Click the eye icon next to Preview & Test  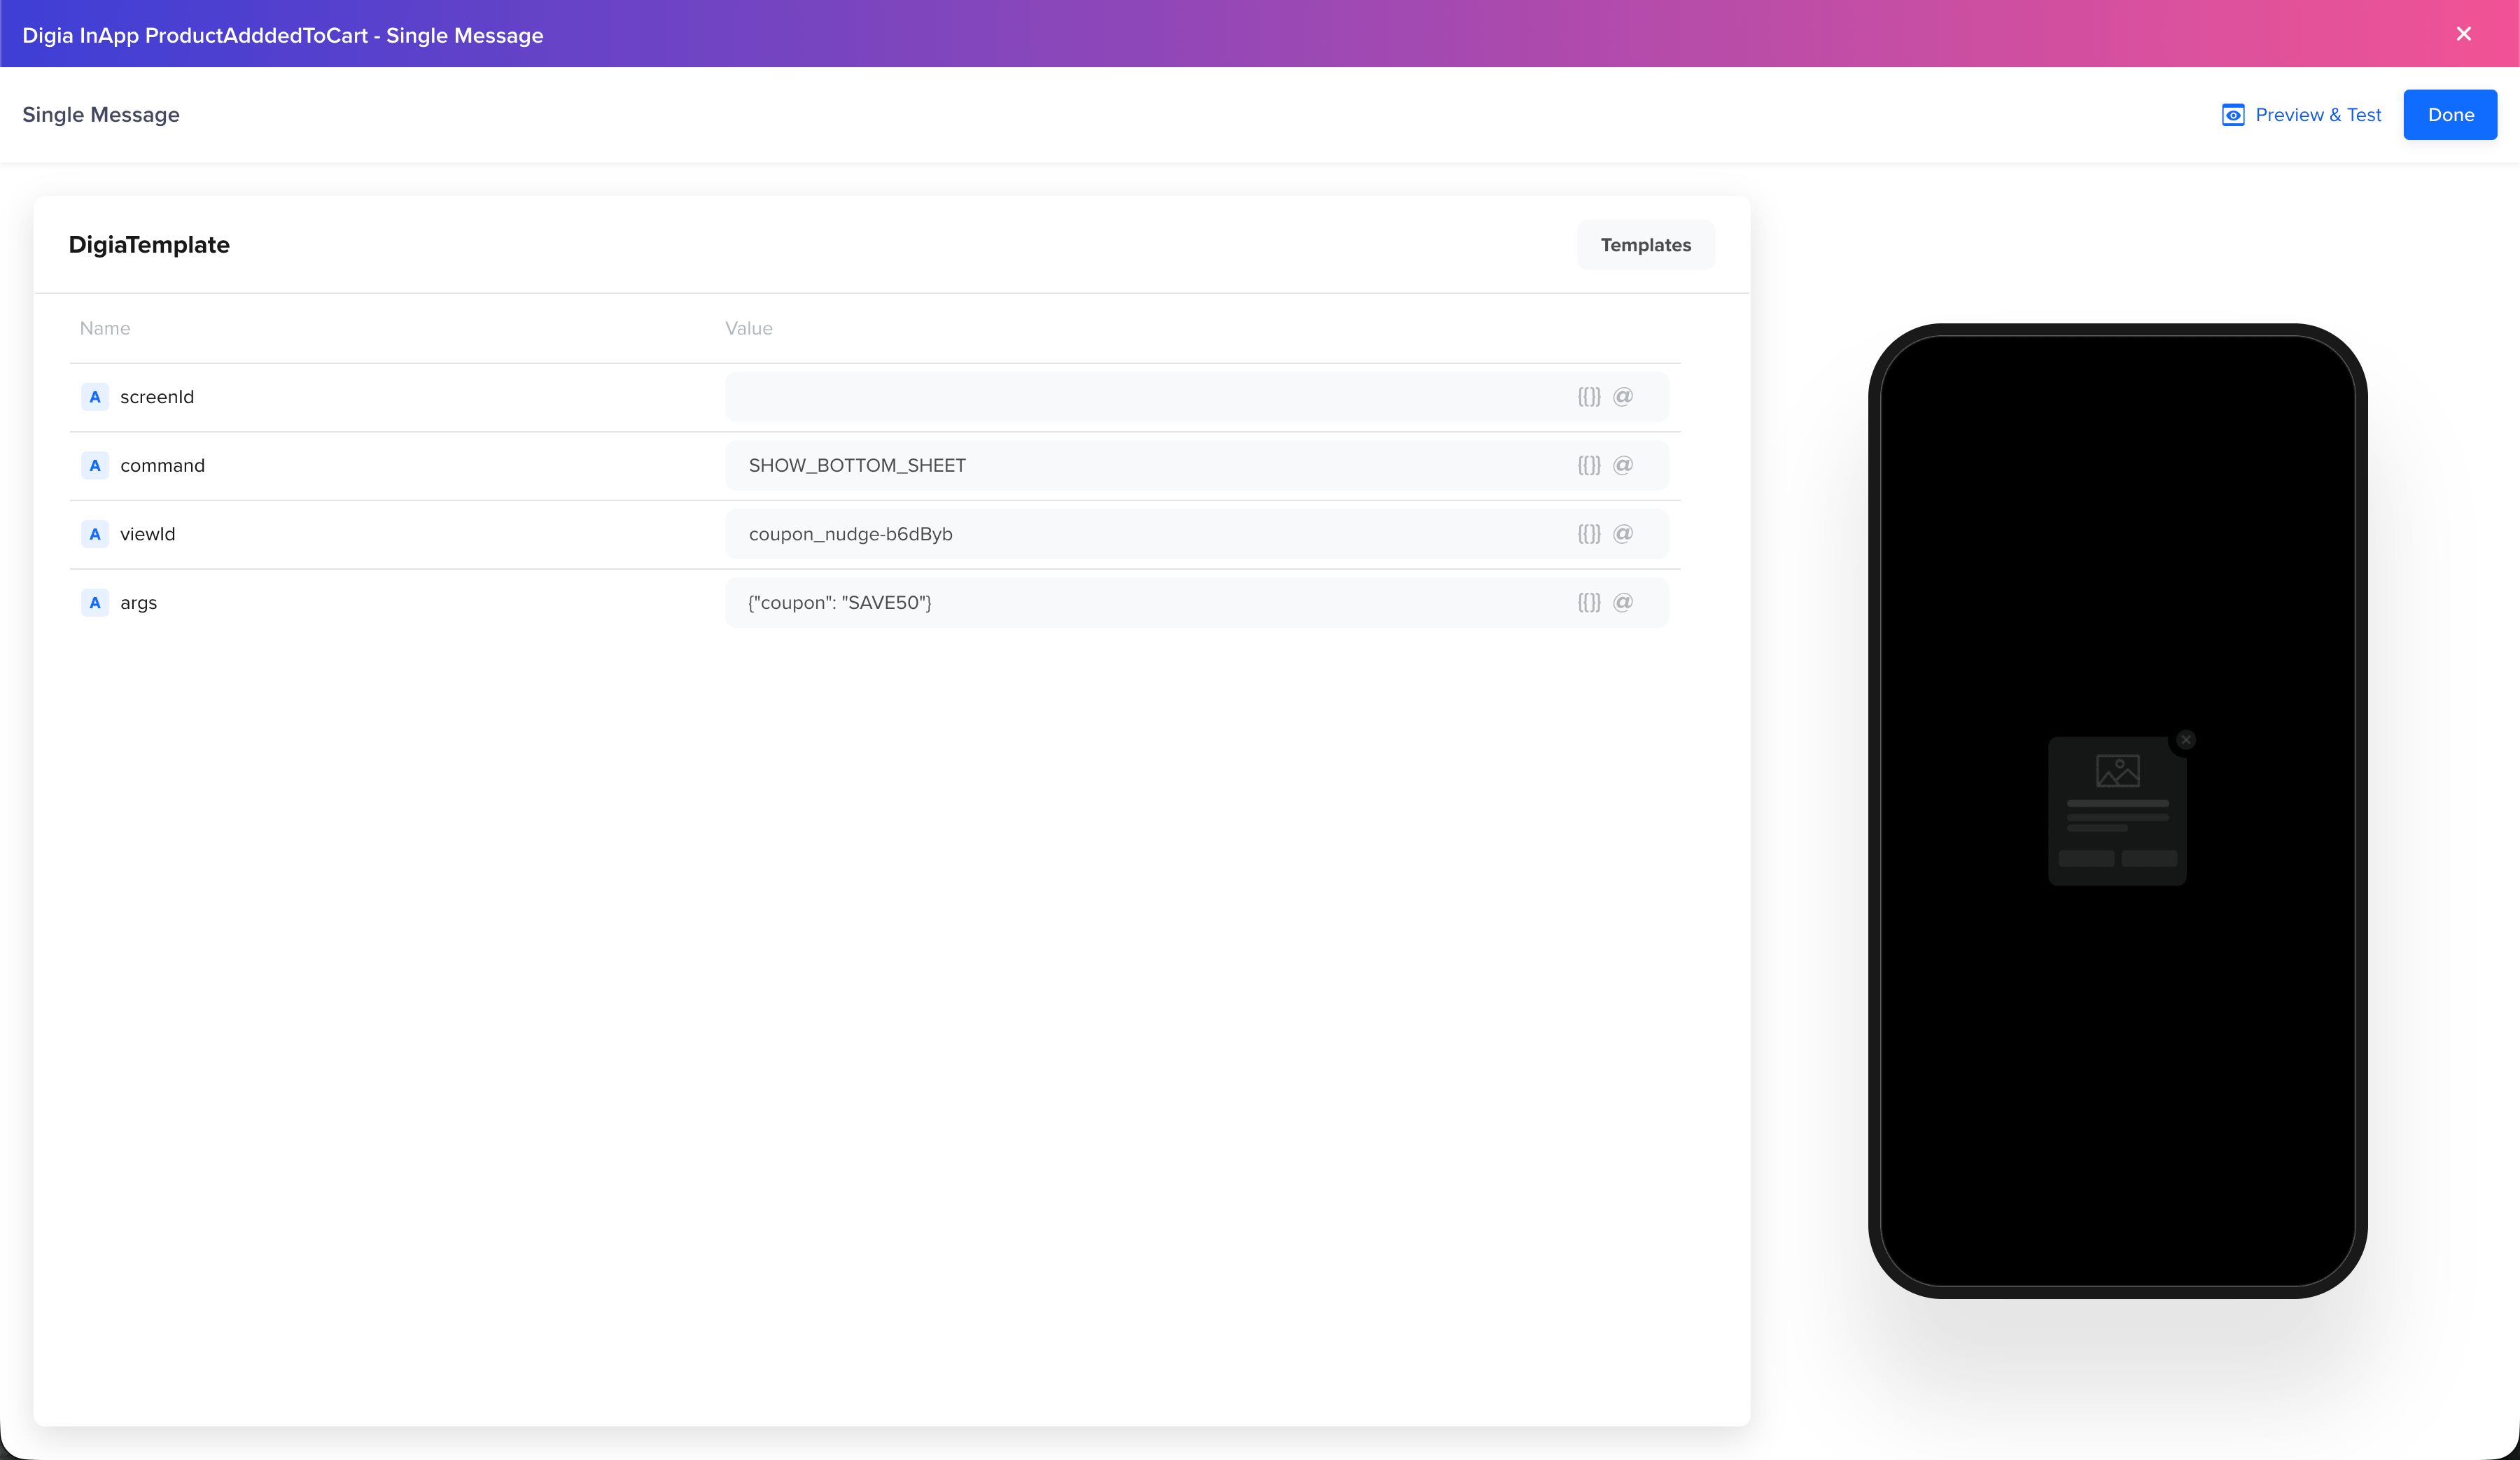click(x=2232, y=114)
